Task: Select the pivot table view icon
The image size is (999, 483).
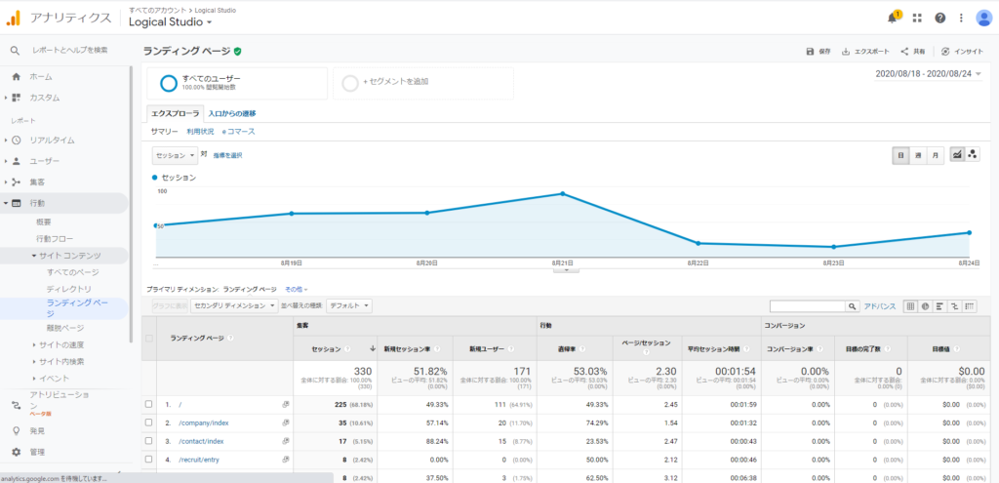Action: [x=969, y=306]
